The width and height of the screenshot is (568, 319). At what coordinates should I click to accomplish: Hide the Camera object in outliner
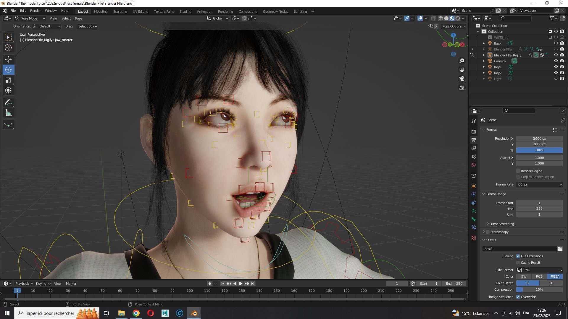click(556, 61)
